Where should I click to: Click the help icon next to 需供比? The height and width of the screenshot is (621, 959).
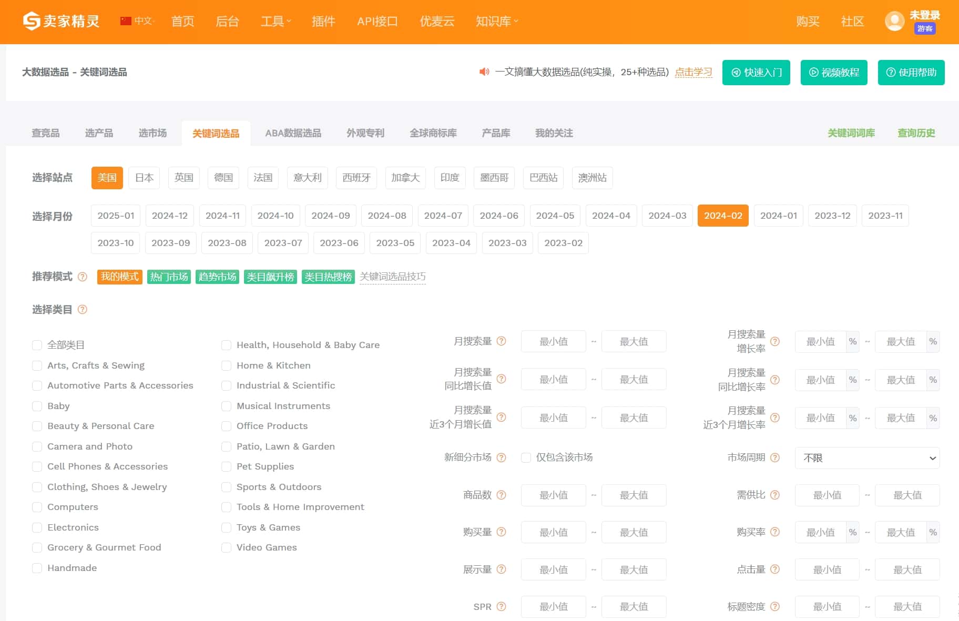point(775,495)
